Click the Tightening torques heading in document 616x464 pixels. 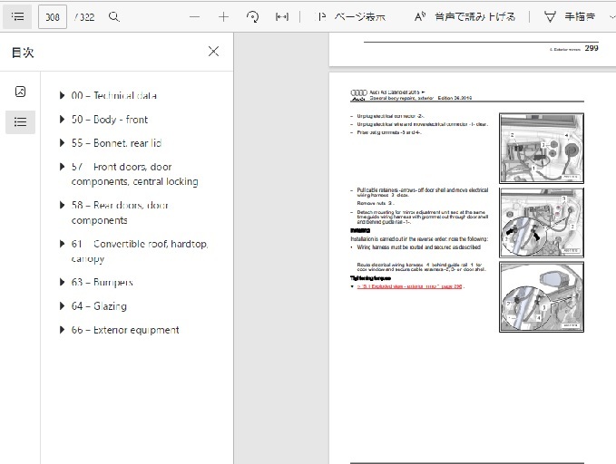point(370,278)
